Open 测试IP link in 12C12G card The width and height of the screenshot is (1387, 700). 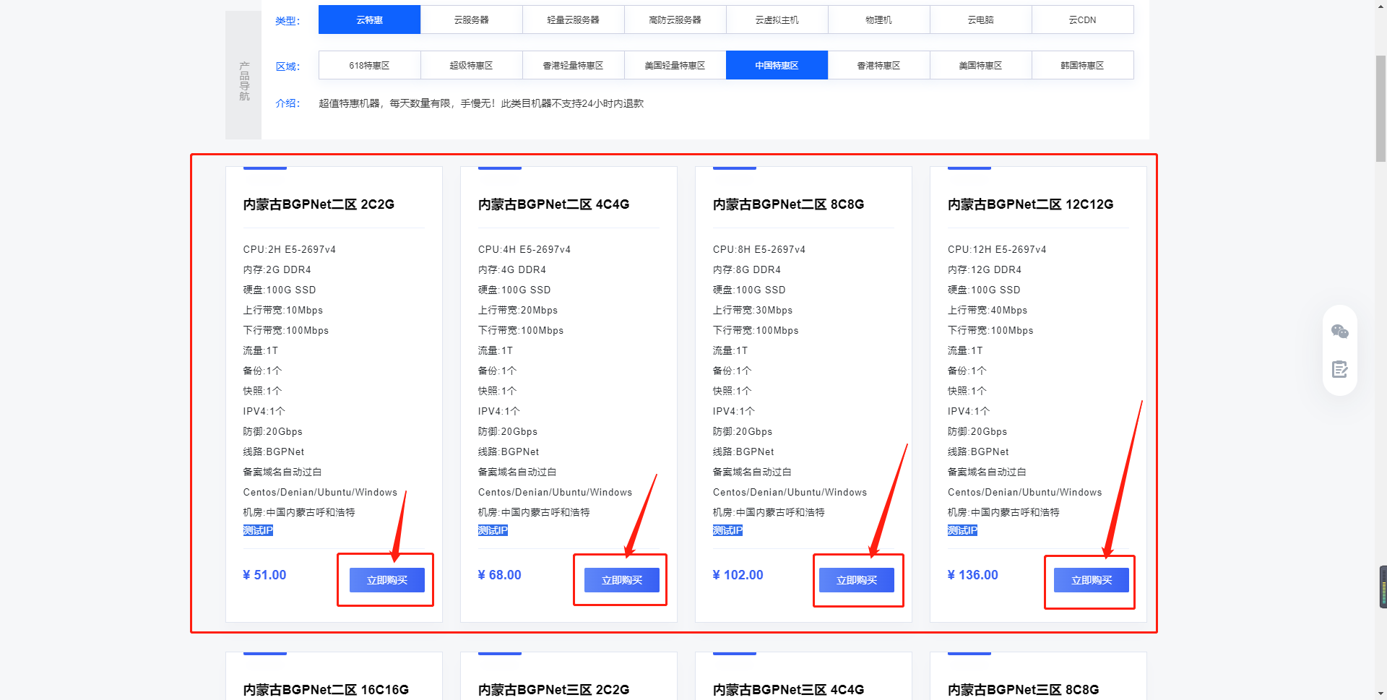(962, 530)
